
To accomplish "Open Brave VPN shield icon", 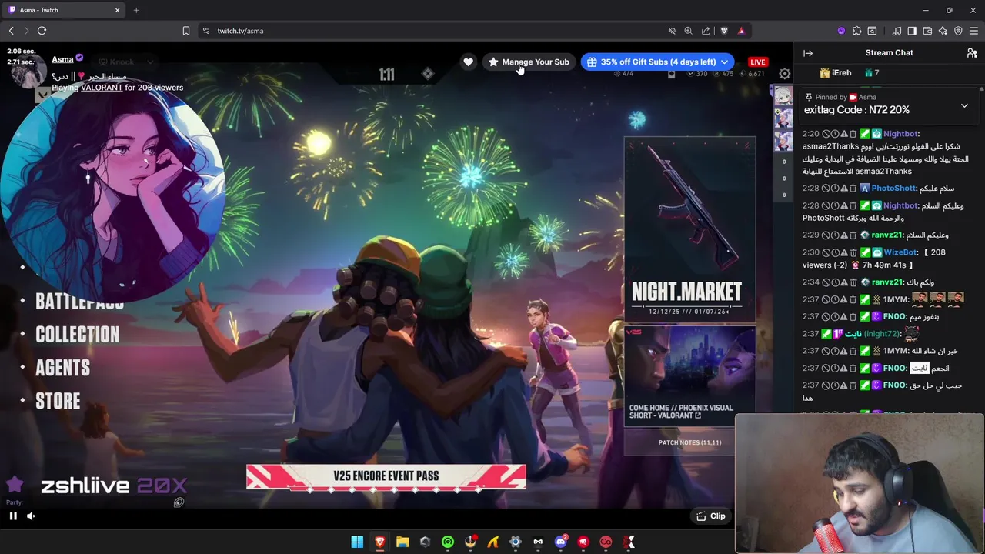I will click(x=958, y=31).
